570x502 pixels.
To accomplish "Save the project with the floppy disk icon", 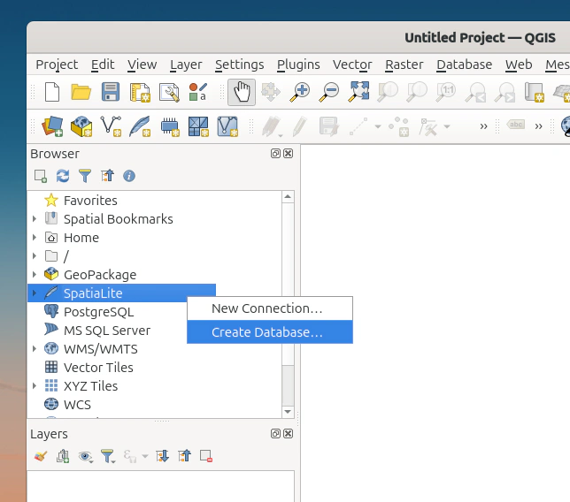I will coord(110,91).
